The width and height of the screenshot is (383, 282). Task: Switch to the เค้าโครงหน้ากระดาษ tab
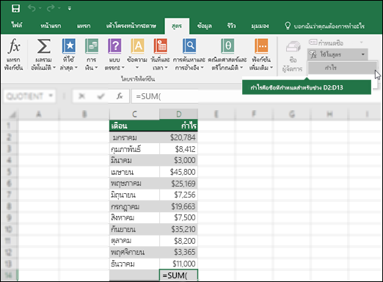[131, 26]
